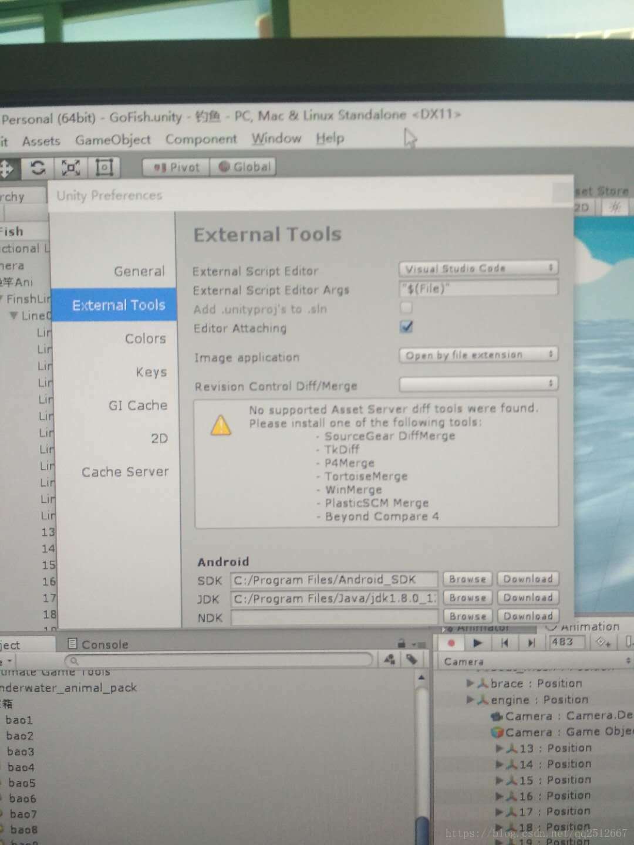
Task: Open the Camera clip dropdown
Action: 537,661
